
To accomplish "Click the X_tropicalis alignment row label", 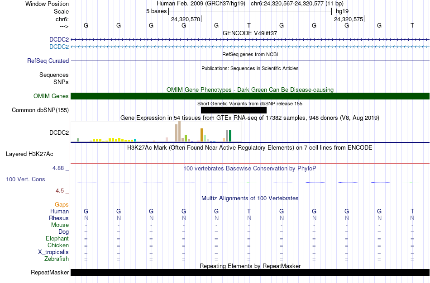I will tap(53, 252).
